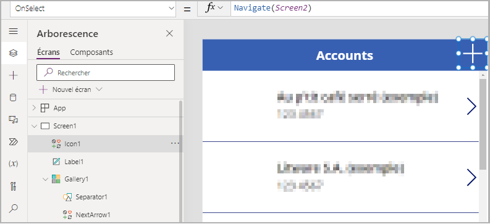Viewport: 490px width, 224px height.
Task: Open the Nouvel écran dropdown chevron
Action: tap(99, 89)
